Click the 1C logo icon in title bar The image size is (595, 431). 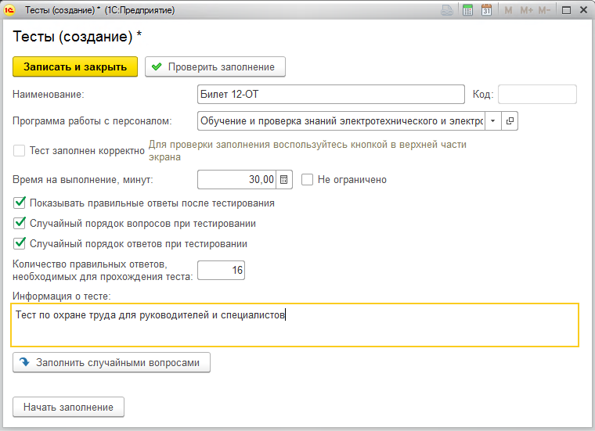tap(10, 11)
